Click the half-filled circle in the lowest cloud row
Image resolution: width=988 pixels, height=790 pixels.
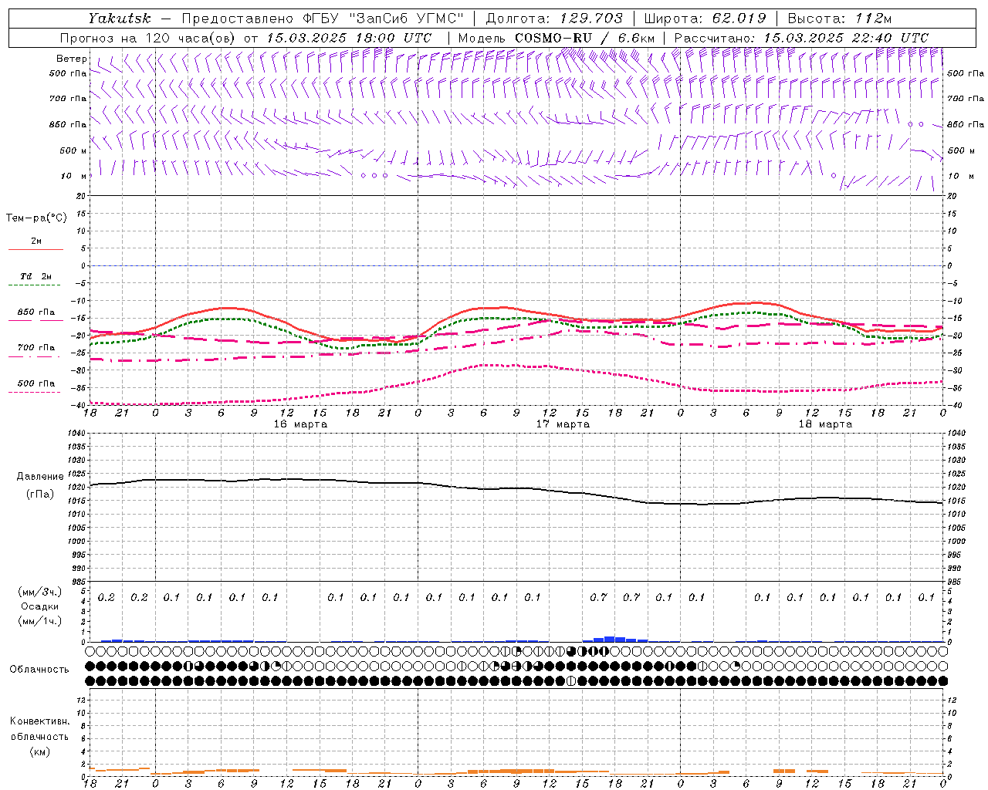point(571,680)
